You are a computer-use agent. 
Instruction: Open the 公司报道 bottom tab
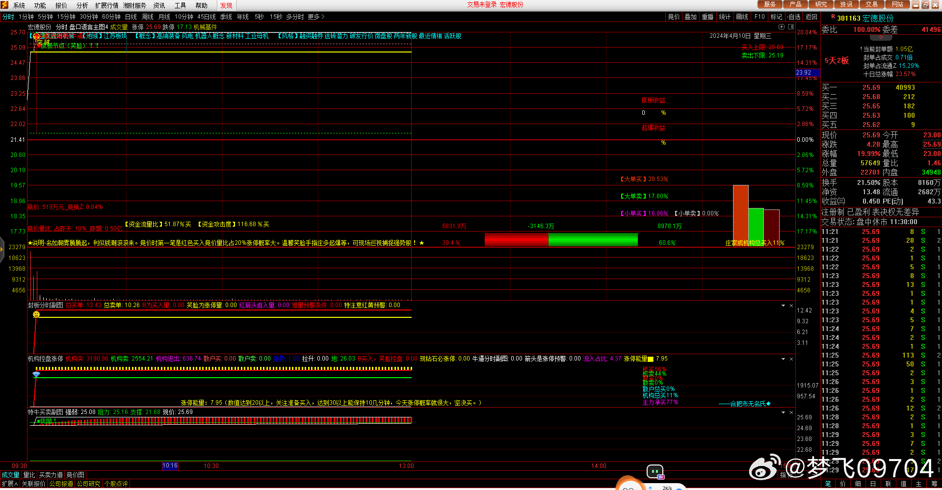61,484
